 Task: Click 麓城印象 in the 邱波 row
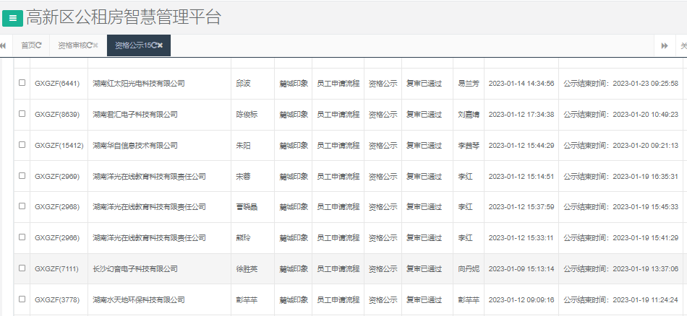click(294, 84)
